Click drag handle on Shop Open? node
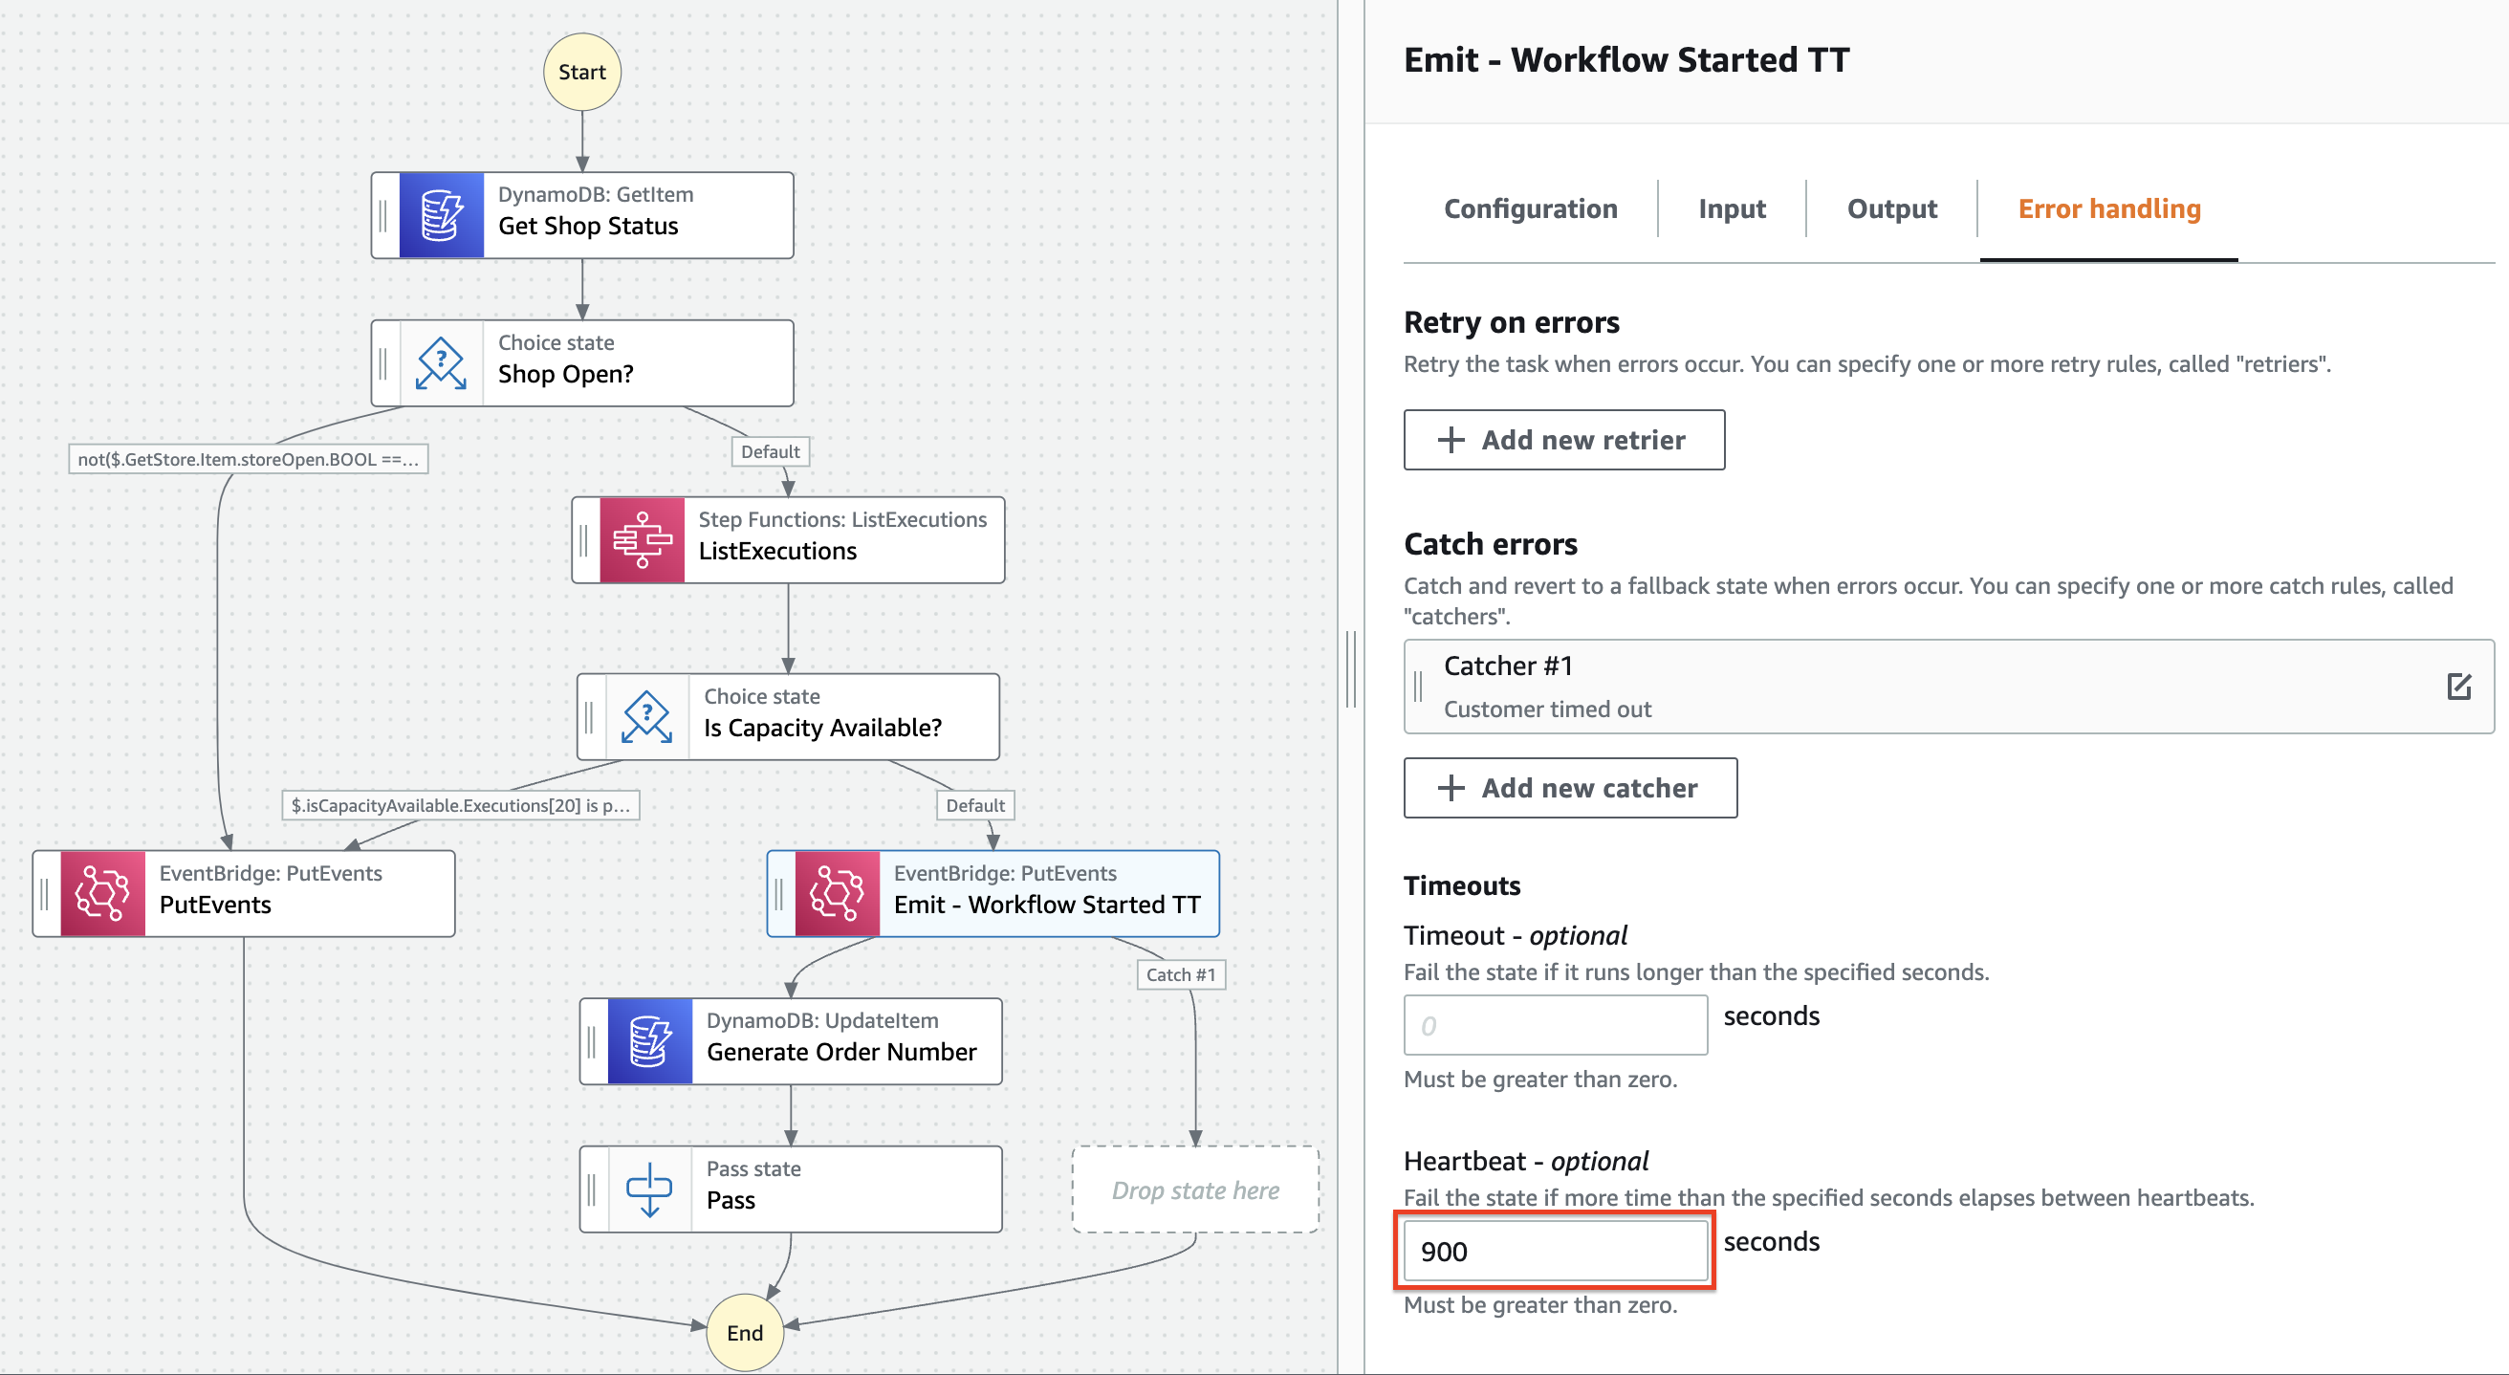 [x=383, y=363]
